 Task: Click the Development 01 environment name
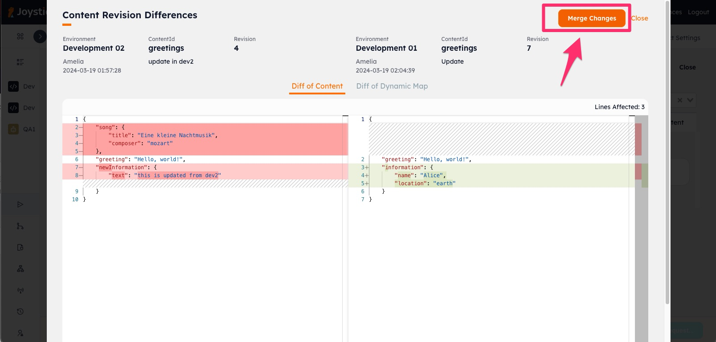tap(386, 48)
